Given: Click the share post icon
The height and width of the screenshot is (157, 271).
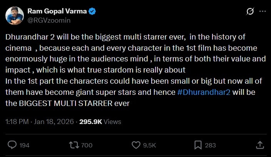Looking at the screenshot, I should tap(260, 145).
